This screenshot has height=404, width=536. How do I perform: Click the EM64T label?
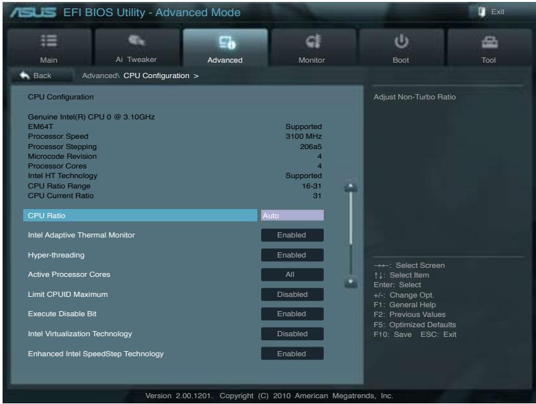(x=41, y=126)
